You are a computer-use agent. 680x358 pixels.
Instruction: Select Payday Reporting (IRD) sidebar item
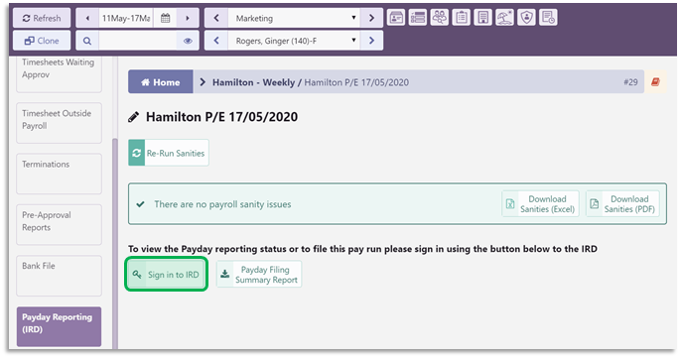pyautogui.click(x=59, y=326)
